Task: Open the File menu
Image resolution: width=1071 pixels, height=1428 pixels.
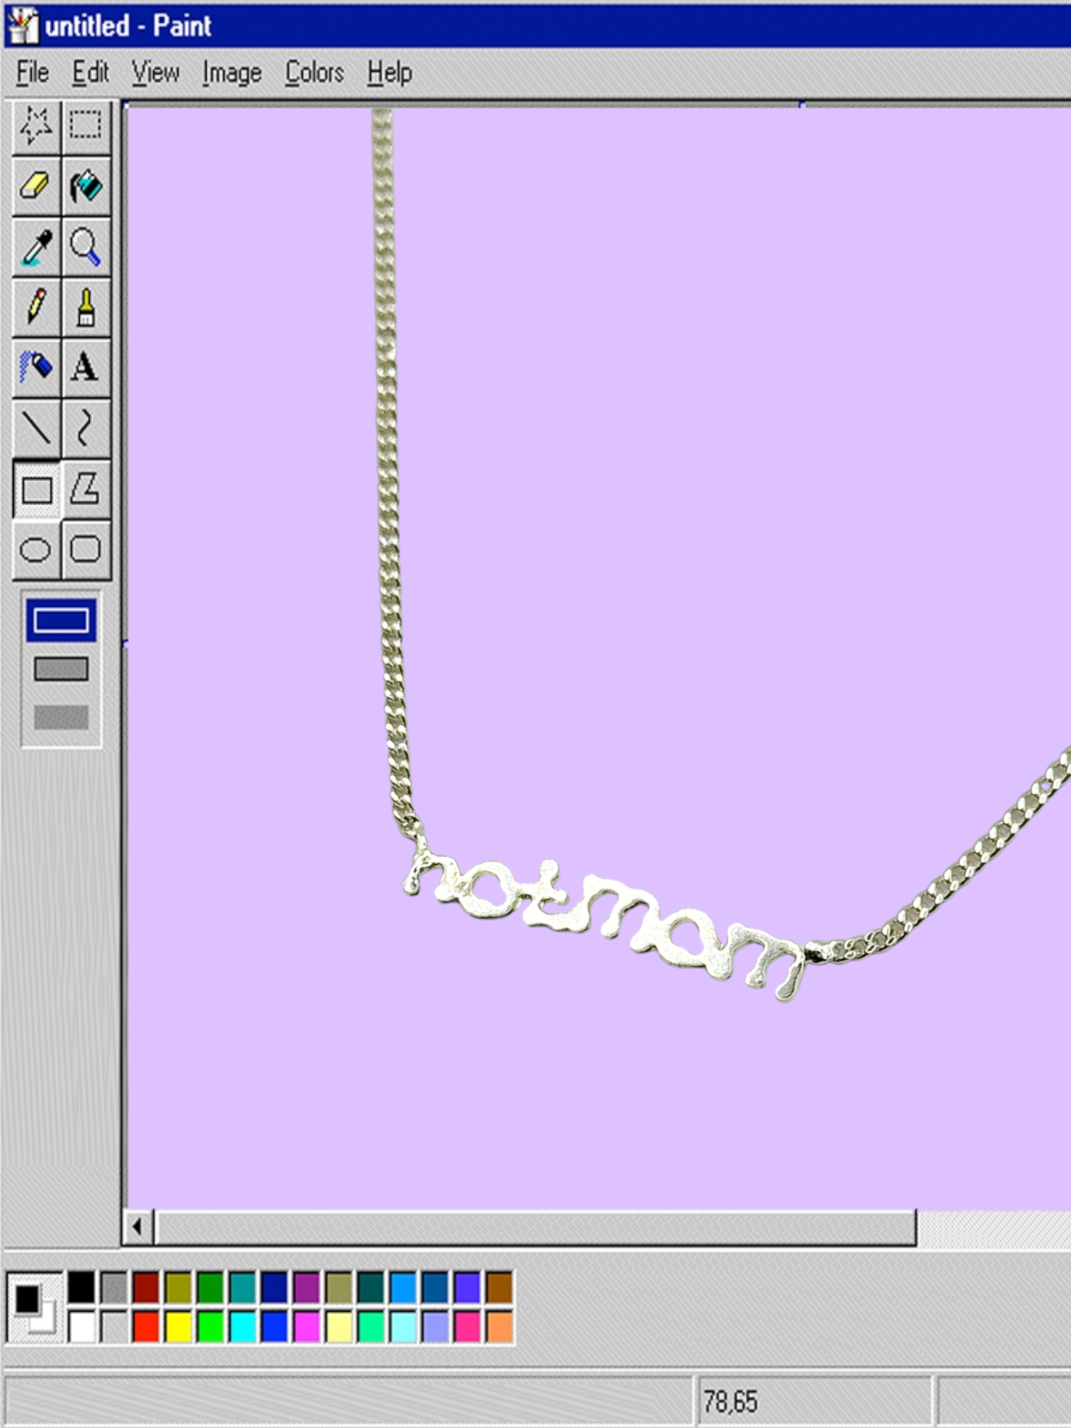Action: [x=33, y=72]
